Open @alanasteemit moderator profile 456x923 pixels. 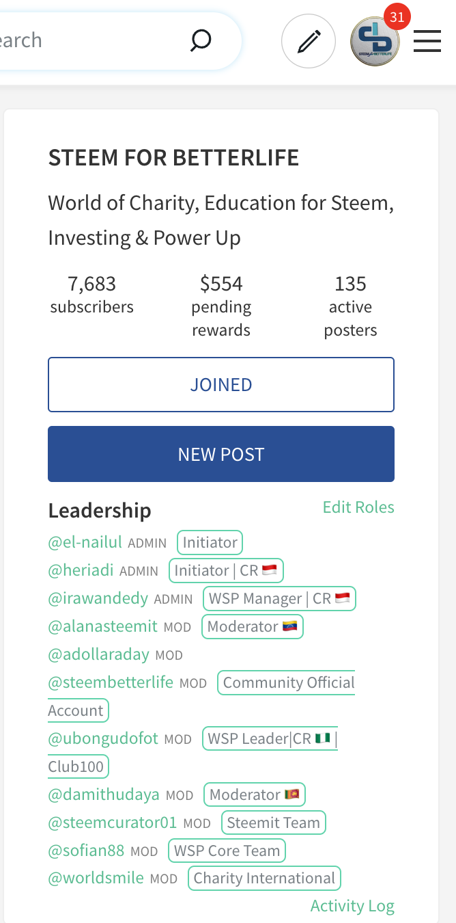[x=102, y=627]
